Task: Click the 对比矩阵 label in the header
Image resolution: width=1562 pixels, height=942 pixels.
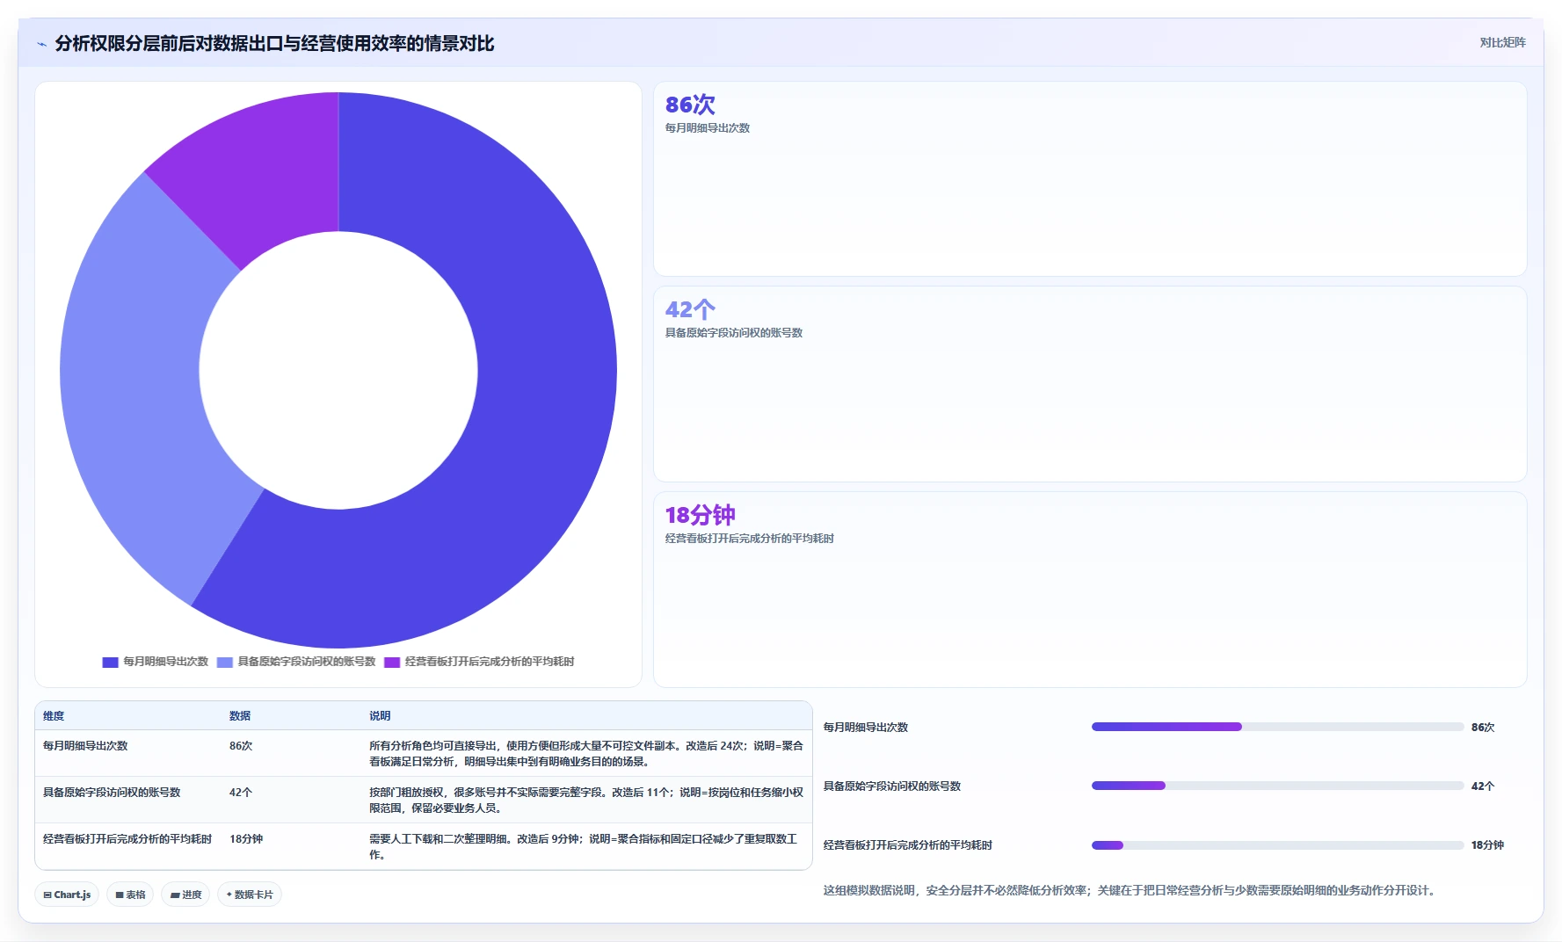Action: pyautogui.click(x=1502, y=42)
